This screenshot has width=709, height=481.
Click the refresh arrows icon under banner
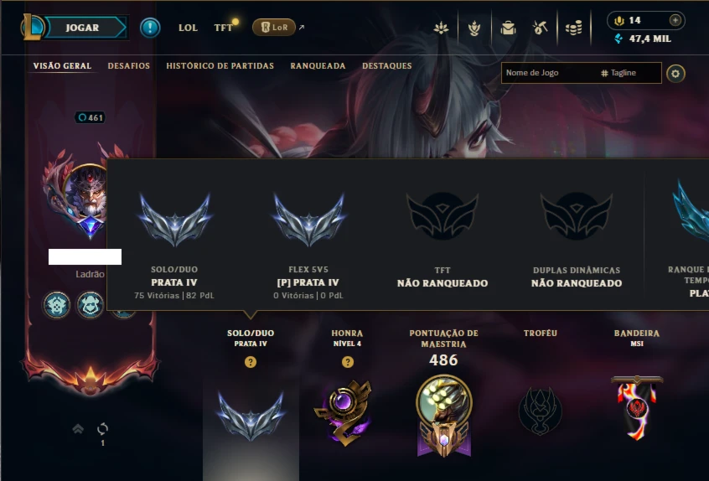(102, 428)
